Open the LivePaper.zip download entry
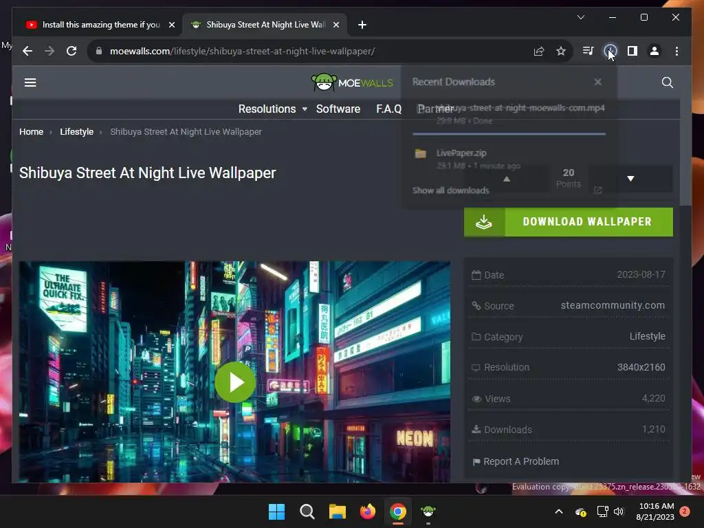704x528 pixels. coord(509,159)
